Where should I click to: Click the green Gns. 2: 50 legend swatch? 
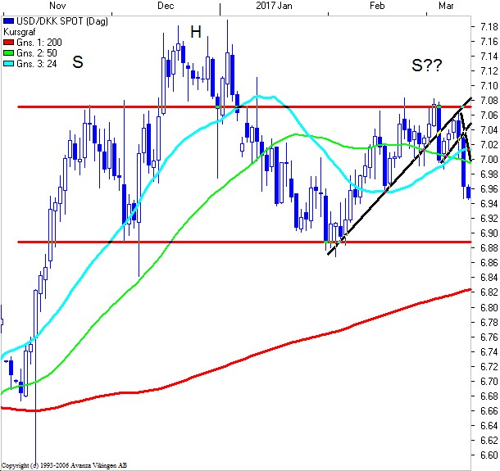point(9,51)
